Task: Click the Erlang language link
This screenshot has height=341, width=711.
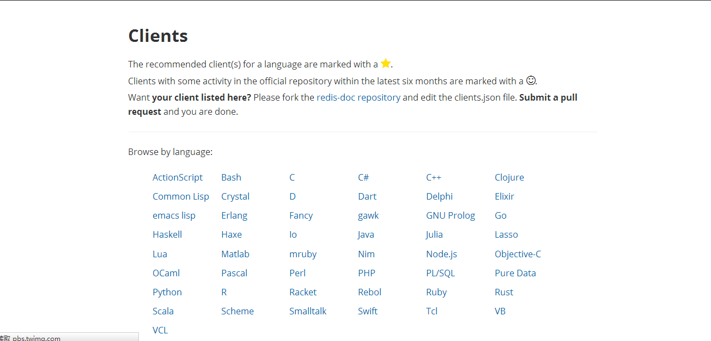Action: click(234, 215)
